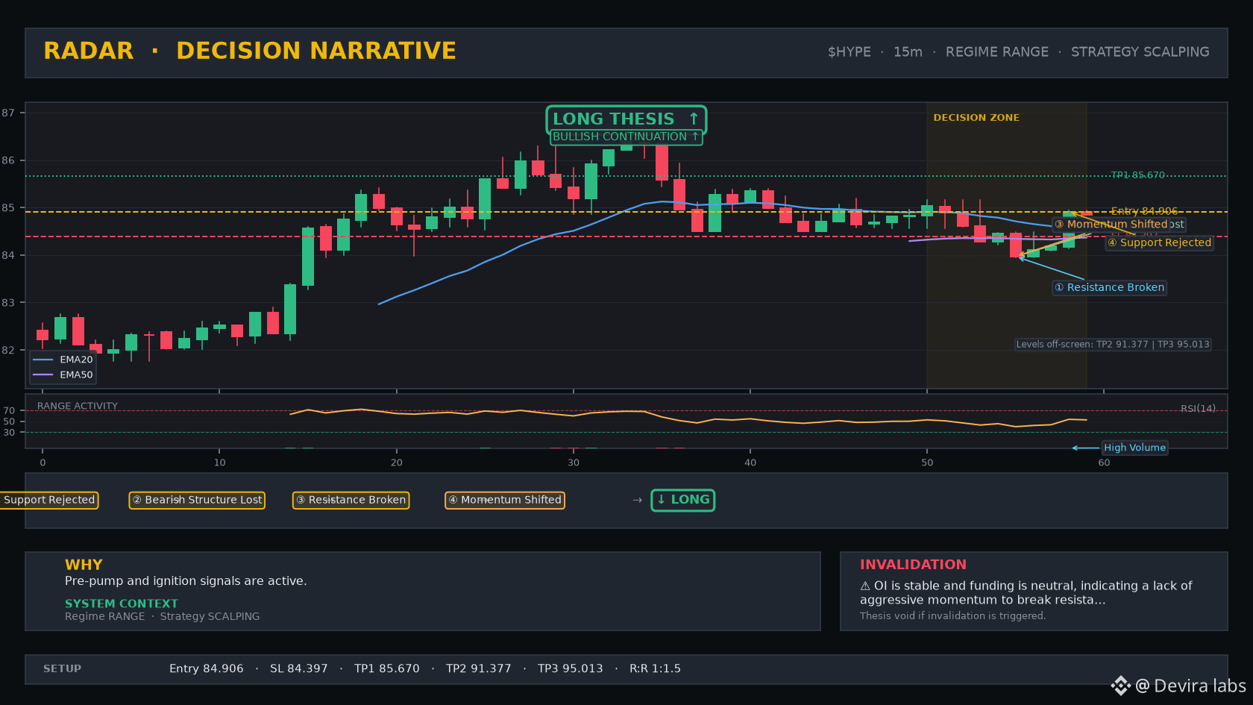Image resolution: width=1253 pixels, height=705 pixels.
Task: Select the $HYPE ticker in the header
Action: point(849,51)
